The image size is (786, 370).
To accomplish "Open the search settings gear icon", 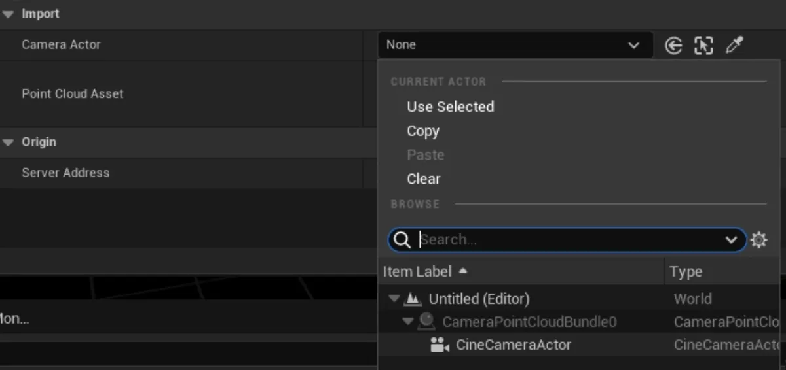I will point(758,240).
